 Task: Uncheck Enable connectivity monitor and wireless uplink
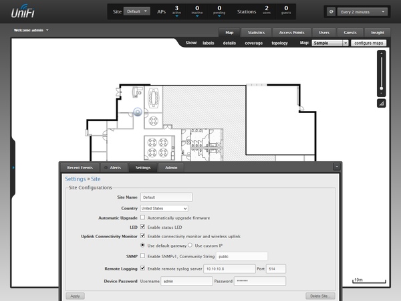(143, 235)
